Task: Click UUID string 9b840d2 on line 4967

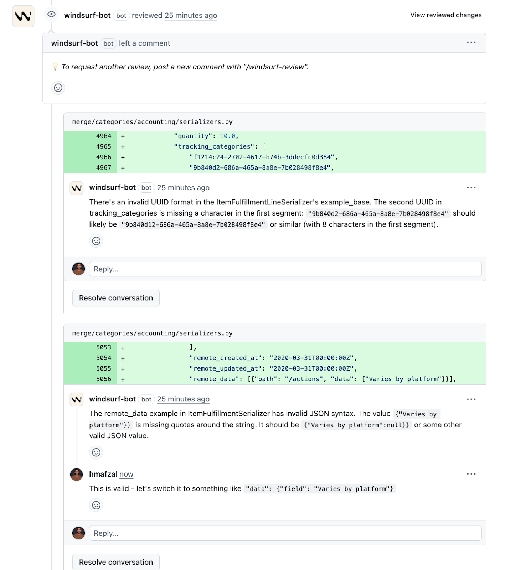Action: pos(260,168)
